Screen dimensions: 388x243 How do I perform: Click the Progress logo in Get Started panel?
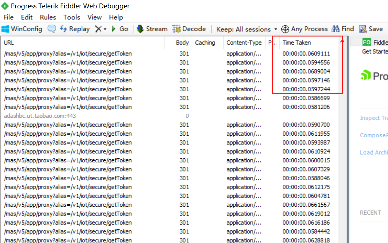pos(374,76)
